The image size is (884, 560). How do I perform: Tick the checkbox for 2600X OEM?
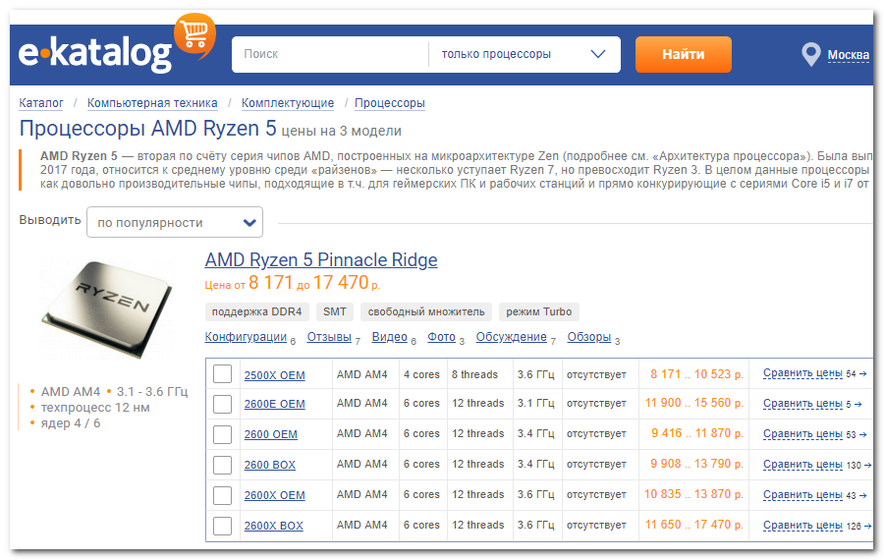pos(223,495)
